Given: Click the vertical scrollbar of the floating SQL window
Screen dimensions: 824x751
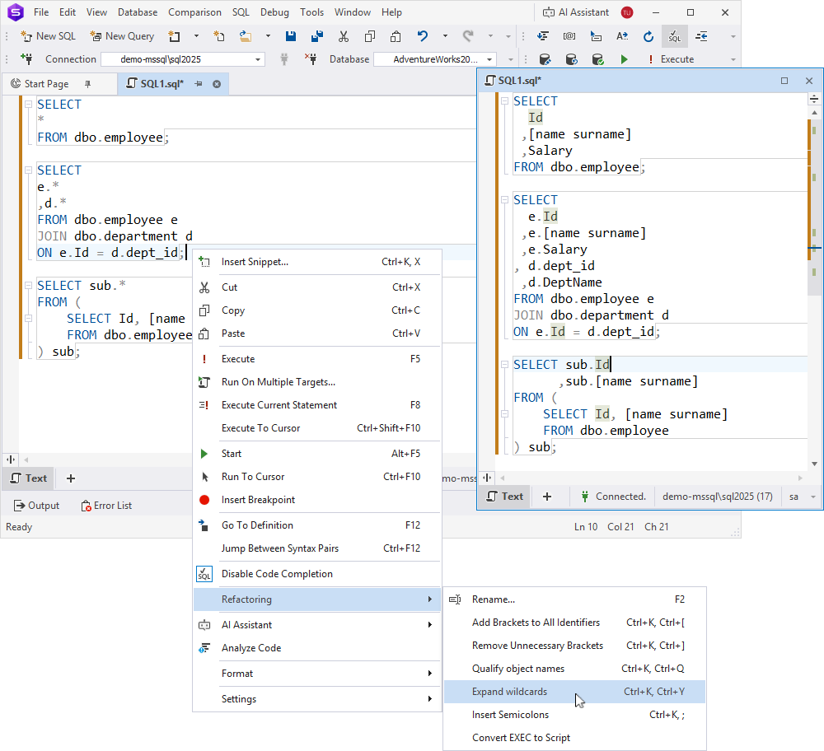Looking at the screenshot, I should click(x=814, y=287).
